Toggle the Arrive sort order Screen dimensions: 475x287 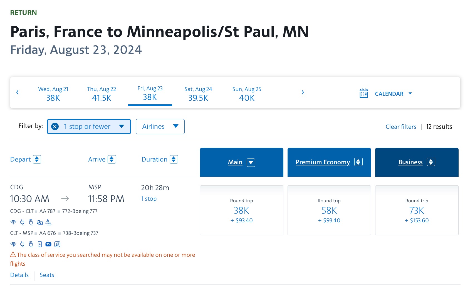tap(112, 159)
